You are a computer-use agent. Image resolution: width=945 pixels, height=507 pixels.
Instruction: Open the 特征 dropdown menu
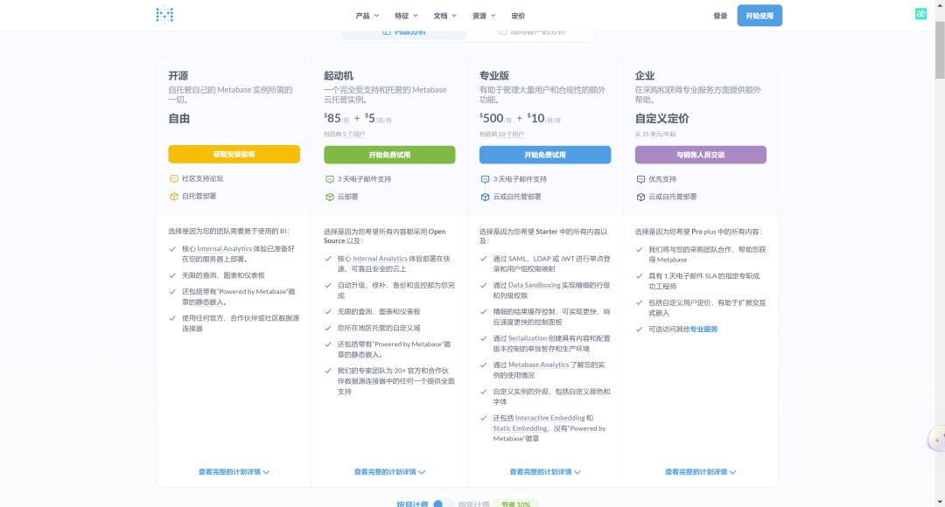406,16
